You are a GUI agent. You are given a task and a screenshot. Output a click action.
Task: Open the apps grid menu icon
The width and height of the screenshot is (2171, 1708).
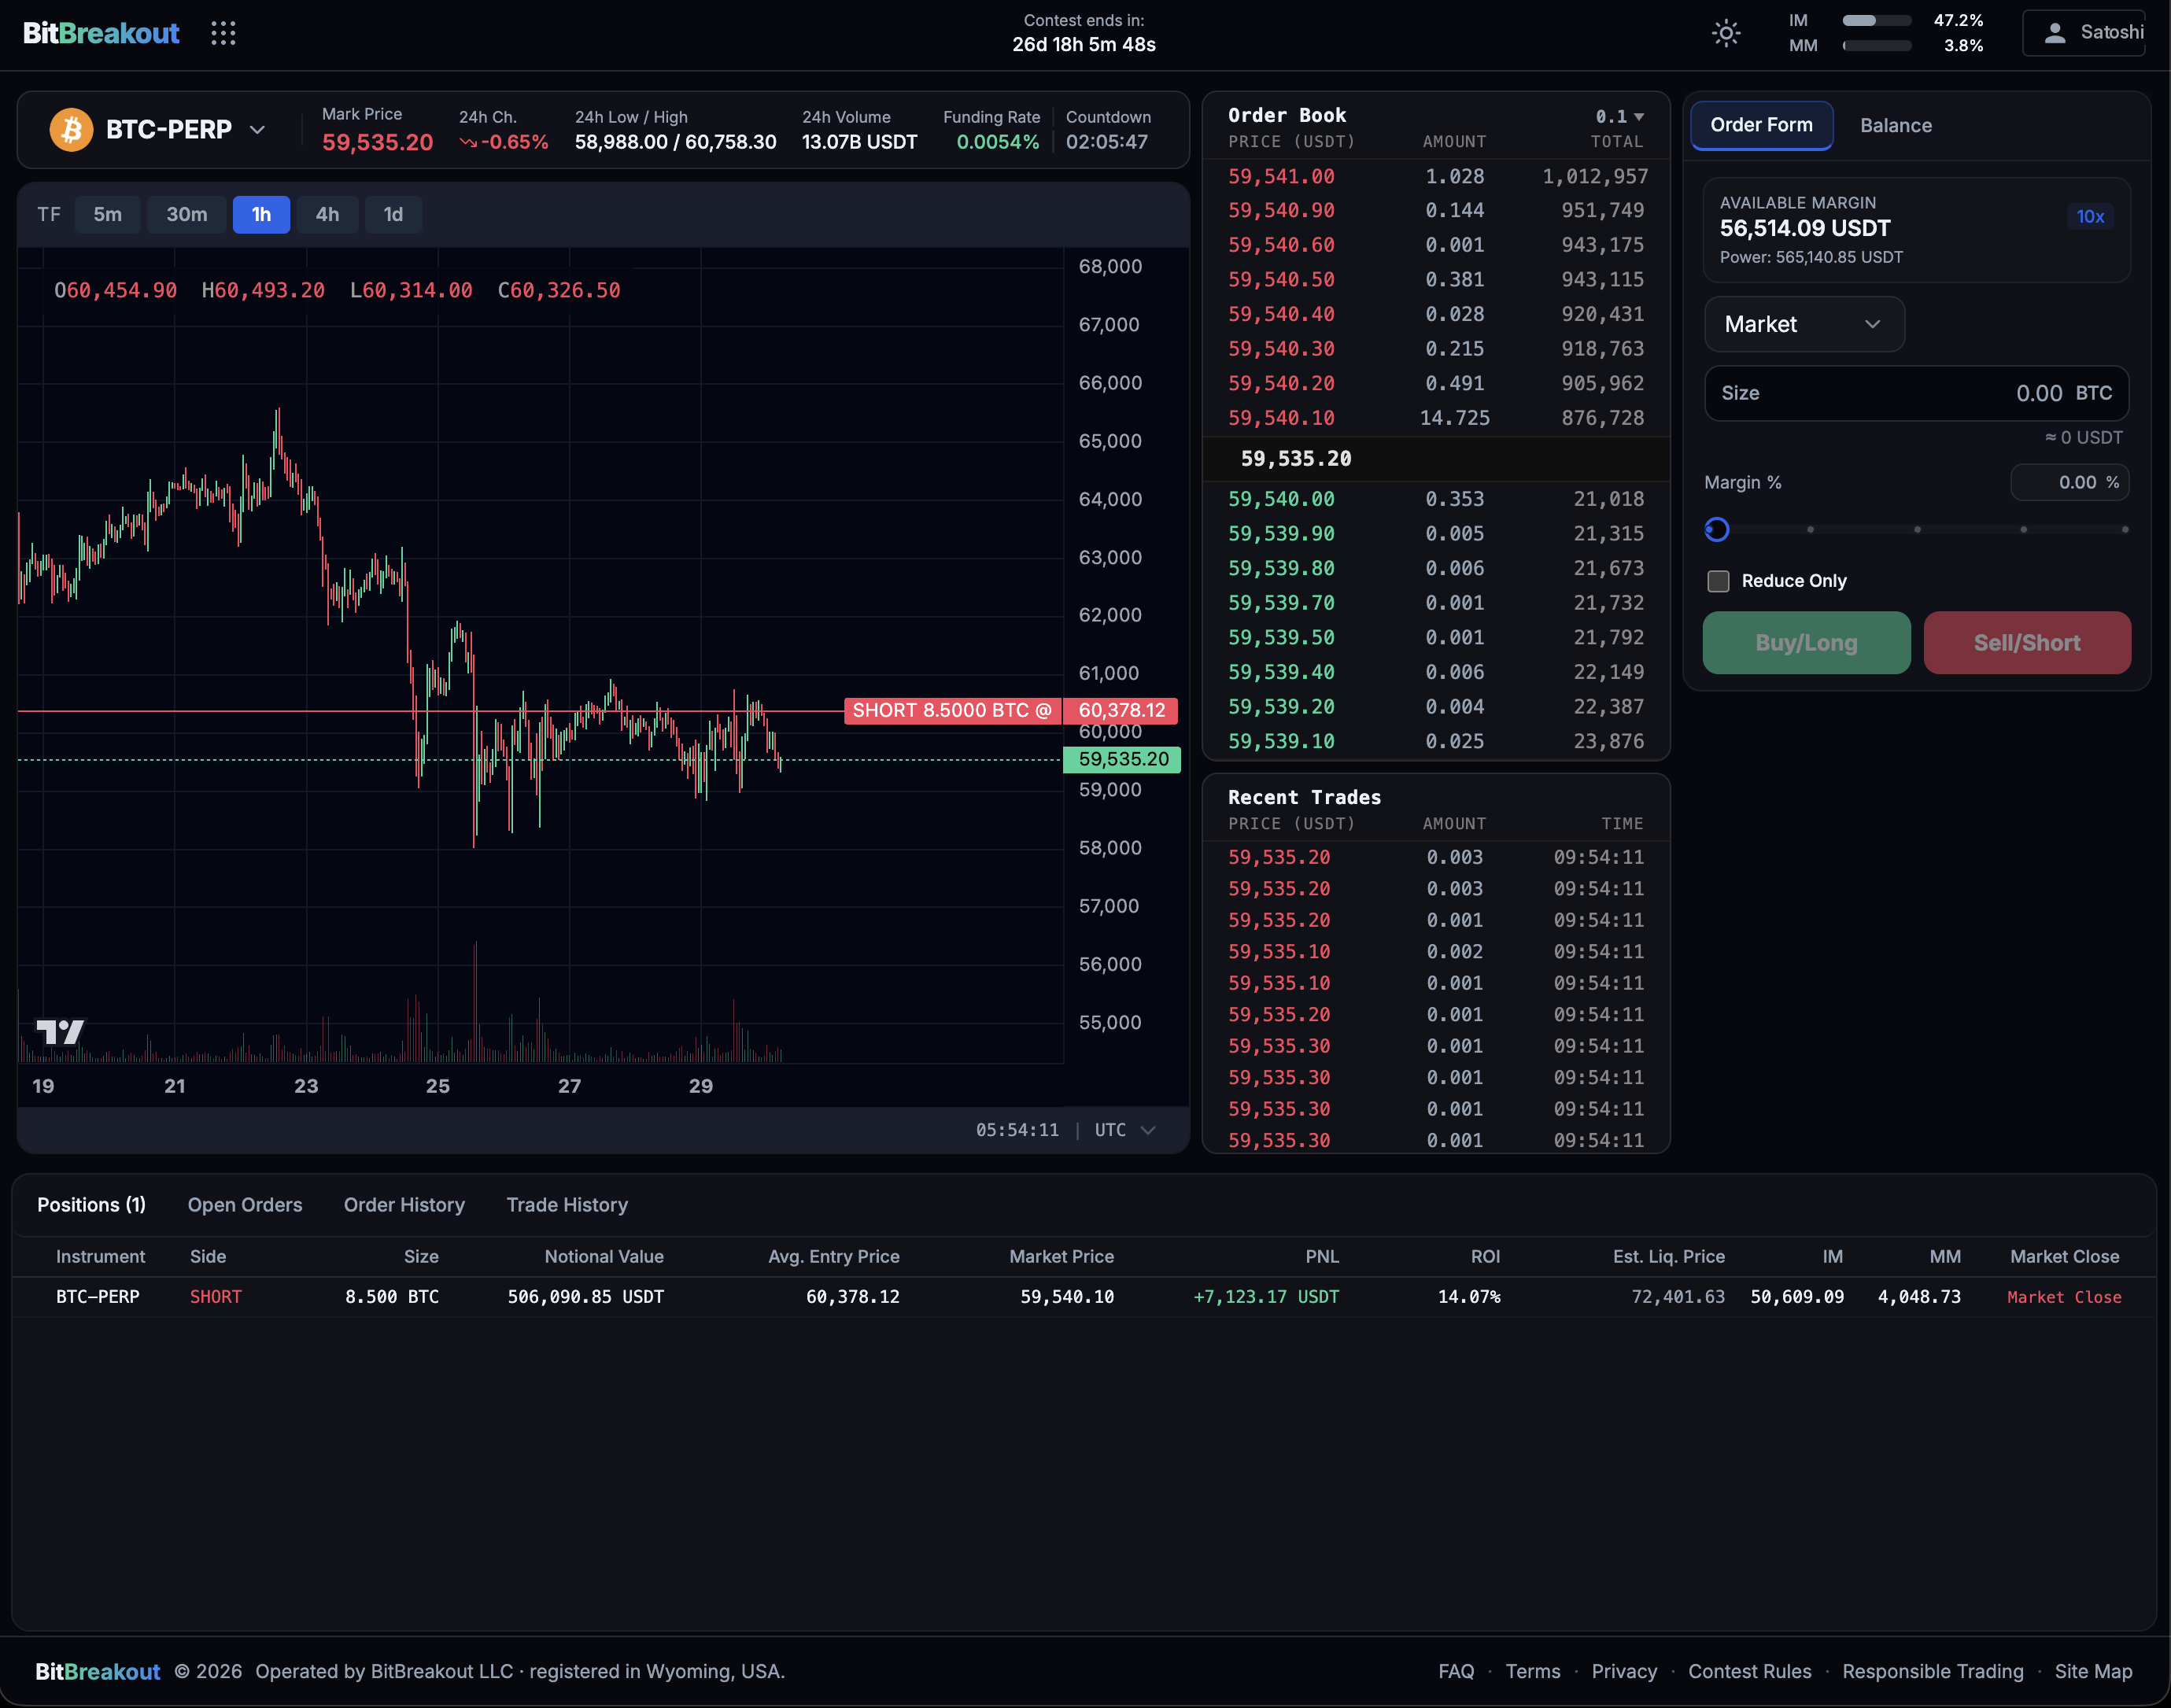click(223, 33)
